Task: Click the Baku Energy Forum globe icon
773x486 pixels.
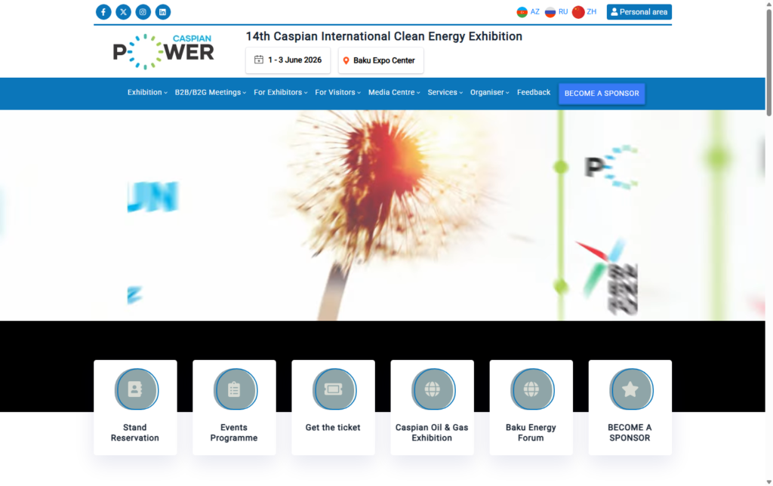Action: tap(531, 389)
